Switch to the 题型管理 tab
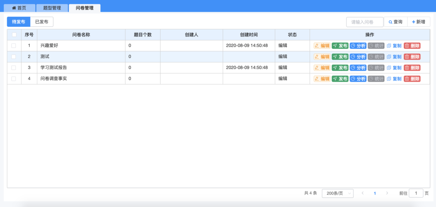The width and height of the screenshot is (436, 207). pos(52,8)
